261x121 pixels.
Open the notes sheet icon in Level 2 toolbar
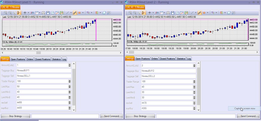pyautogui.click(x=229, y=13)
